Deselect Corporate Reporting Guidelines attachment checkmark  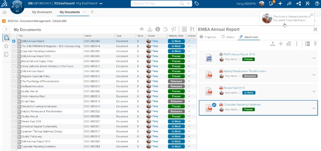coord(214,105)
